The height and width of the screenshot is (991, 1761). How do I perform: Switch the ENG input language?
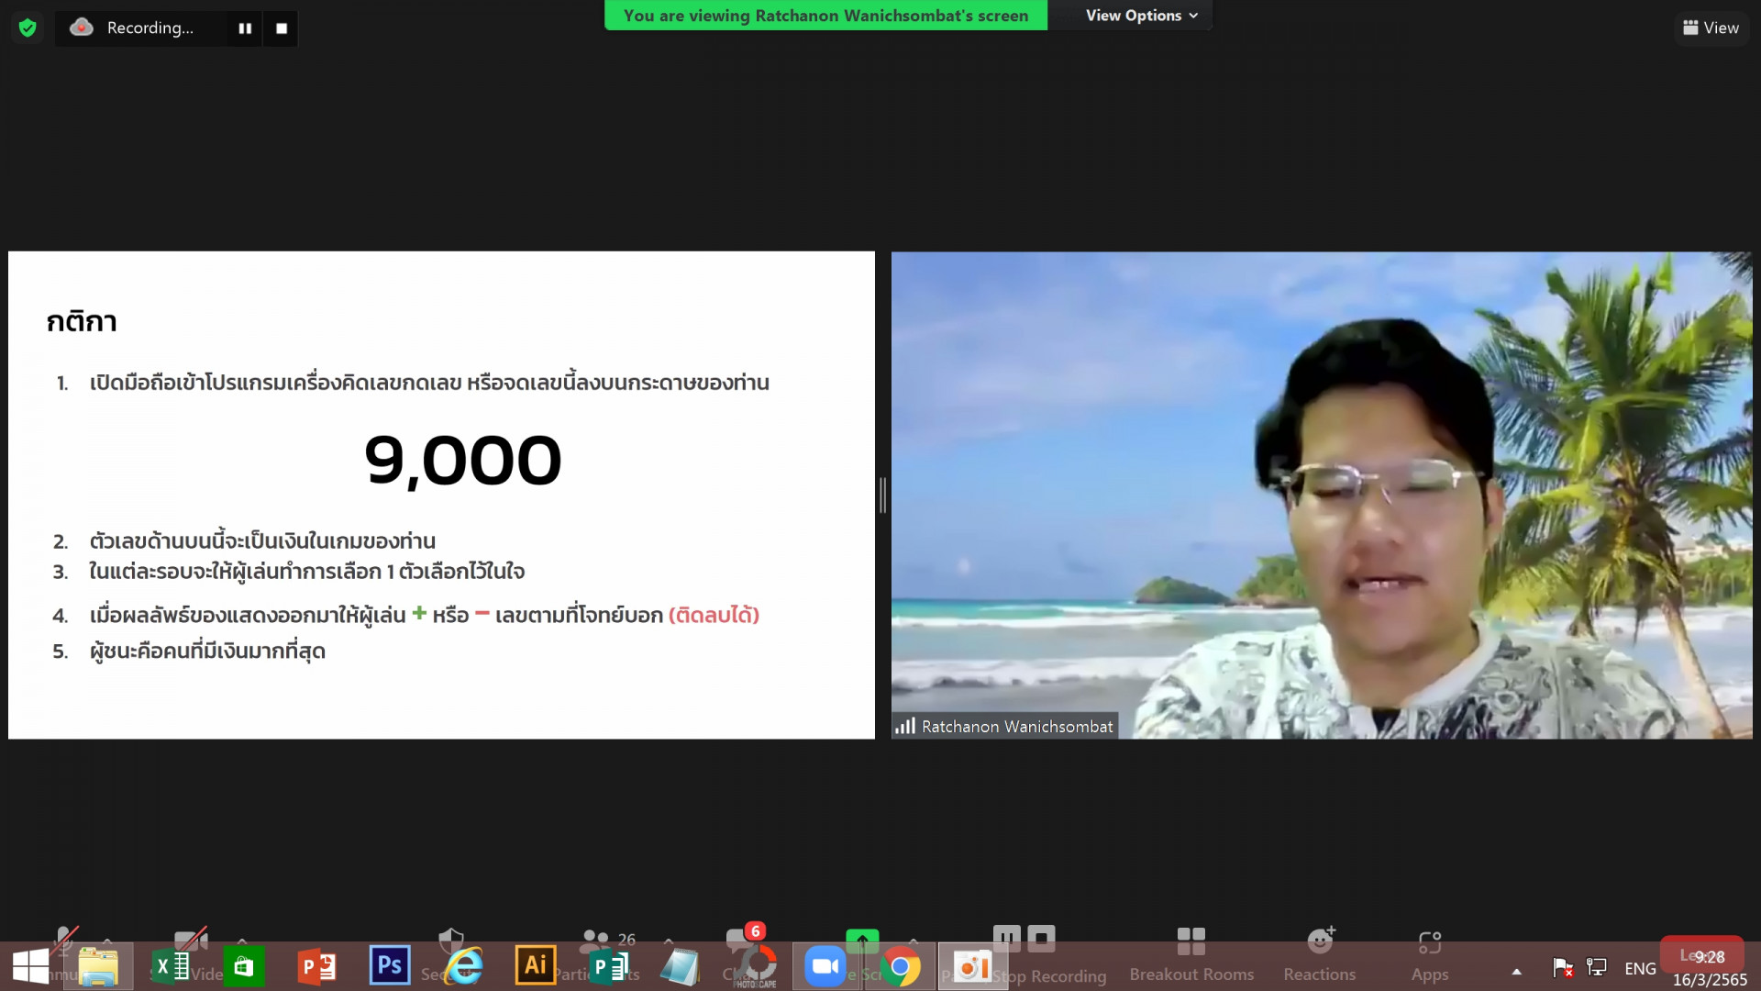pyautogui.click(x=1640, y=968)
